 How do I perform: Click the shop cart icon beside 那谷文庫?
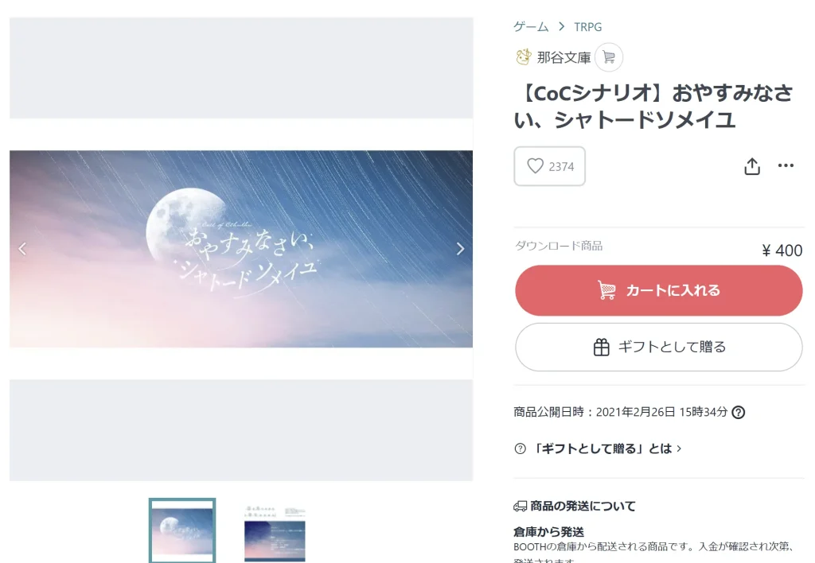coord(609,57)
